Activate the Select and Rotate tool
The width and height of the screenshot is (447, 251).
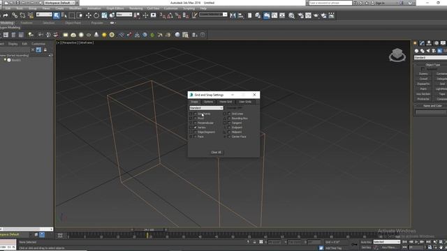click(x=96, y=15)
